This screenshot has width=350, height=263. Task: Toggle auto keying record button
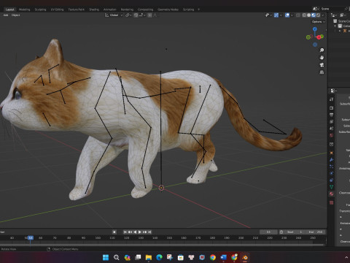(x=114, y=232)
